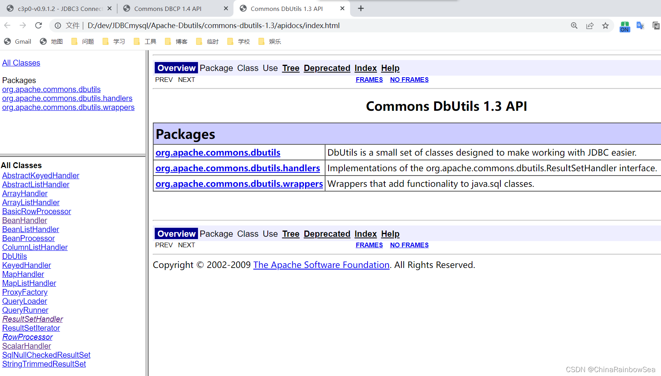The image size is (661, 376).
Task: Bookmark this page with the star icon
Action: click(x=605, y=25)
